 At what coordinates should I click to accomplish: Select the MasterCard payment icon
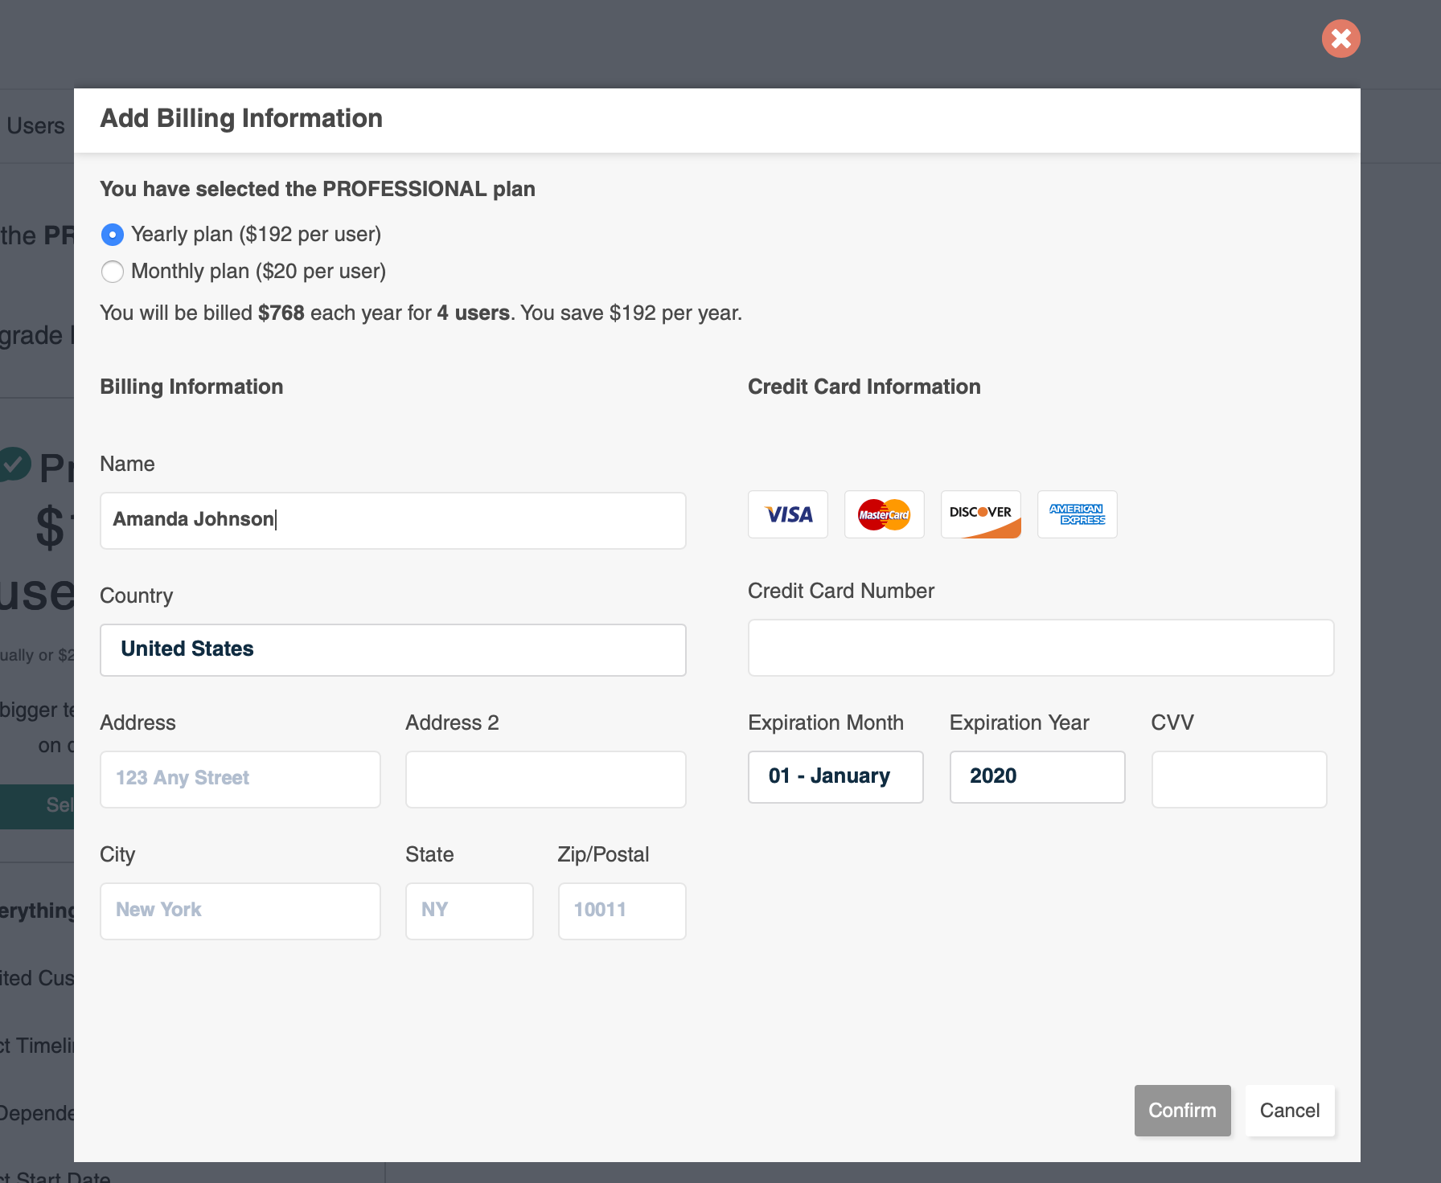(884, 514)
